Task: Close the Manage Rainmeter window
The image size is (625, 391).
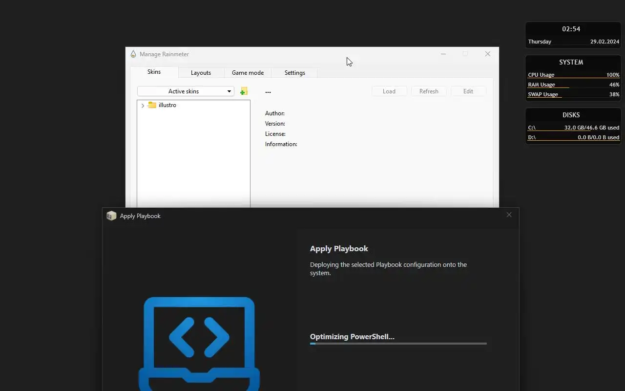Action: pos(487,54)
